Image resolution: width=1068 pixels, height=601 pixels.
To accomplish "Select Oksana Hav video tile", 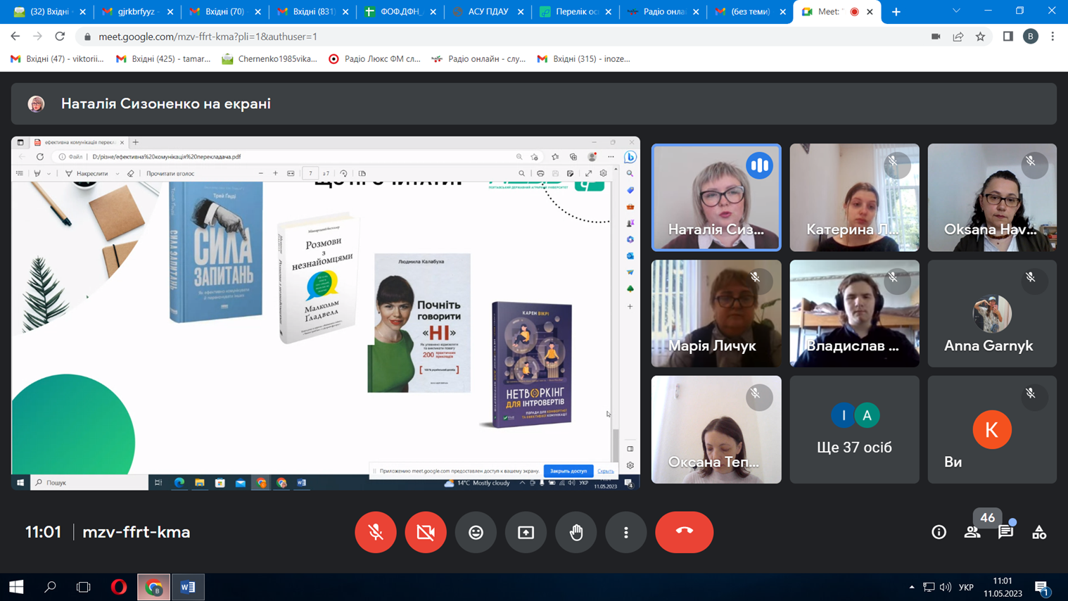I will [x=992, y=198].
